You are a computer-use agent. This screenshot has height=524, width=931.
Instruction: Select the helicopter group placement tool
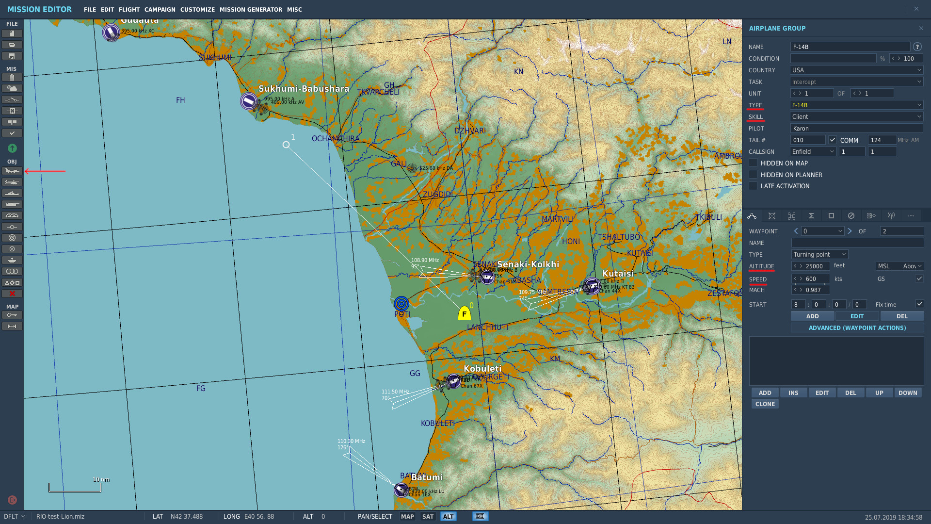(x=12, y=182)
